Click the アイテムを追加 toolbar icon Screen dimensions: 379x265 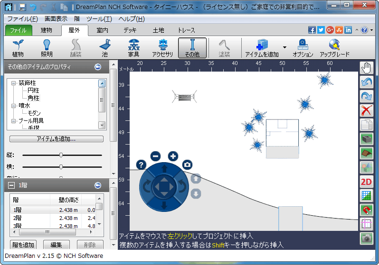click(x=262, y=48)
